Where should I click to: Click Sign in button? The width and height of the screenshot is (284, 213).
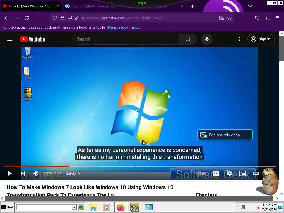pyautogui.click(x=261, y=39)
